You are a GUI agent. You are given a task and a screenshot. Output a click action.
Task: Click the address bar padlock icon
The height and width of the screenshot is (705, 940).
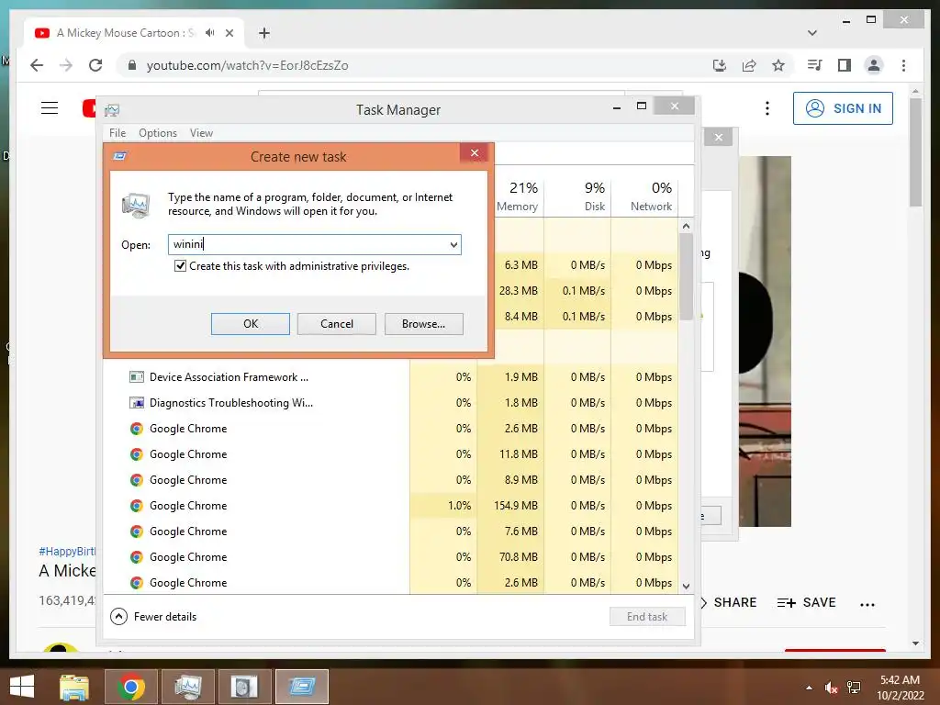click(132, 65)
